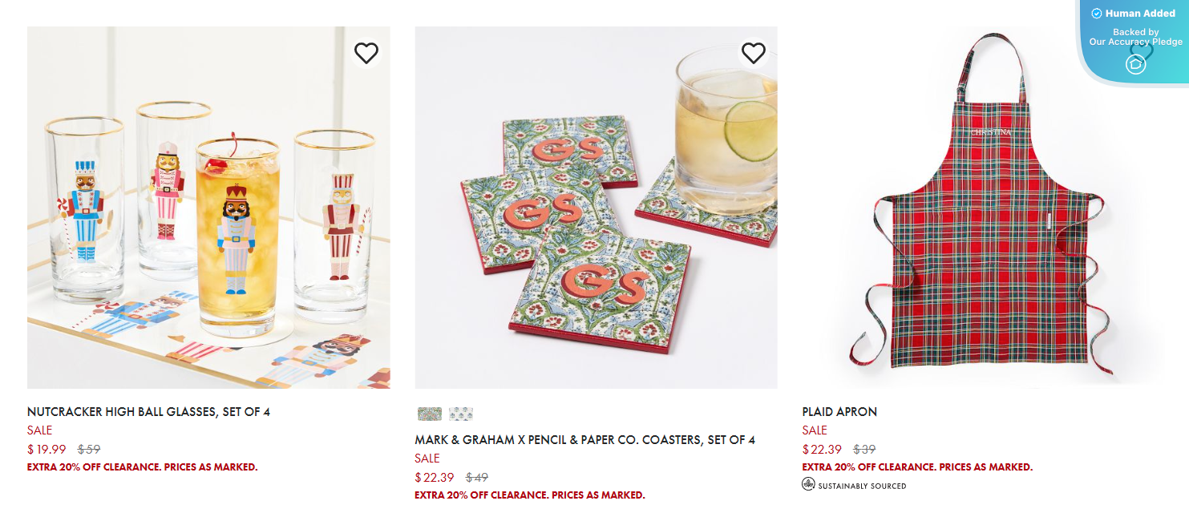Open the Nutcracker High Ball Glasses title link
The image size is (1189, 513).
[148, 412]
